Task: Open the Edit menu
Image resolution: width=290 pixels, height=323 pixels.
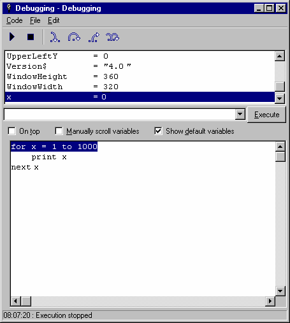Action: 54,20
